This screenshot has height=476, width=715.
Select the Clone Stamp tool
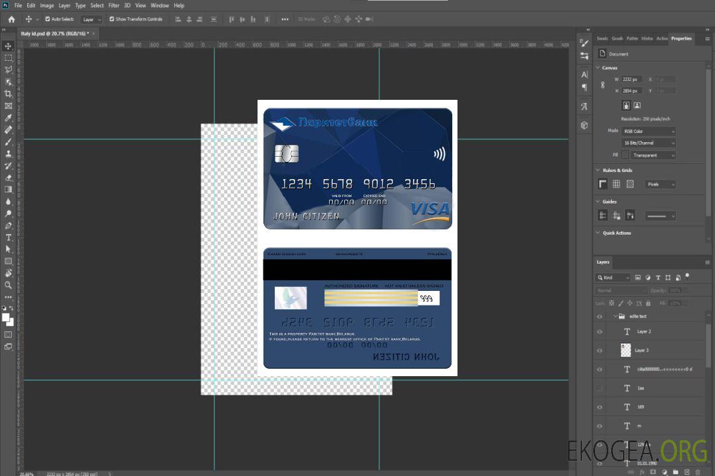8,153
